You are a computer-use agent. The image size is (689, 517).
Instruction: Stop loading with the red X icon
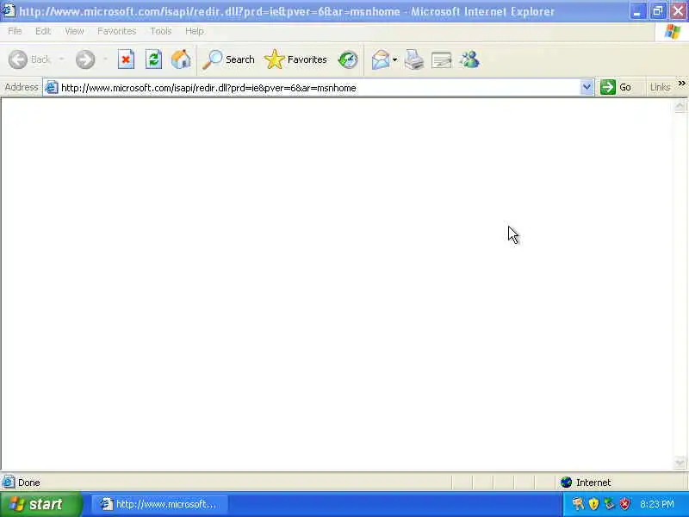click(x=126, y=59)
